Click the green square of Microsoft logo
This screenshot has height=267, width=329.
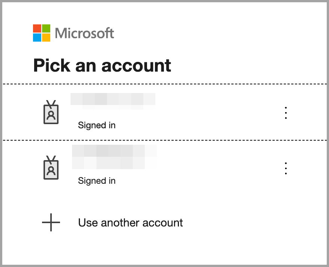pos(46,28)
